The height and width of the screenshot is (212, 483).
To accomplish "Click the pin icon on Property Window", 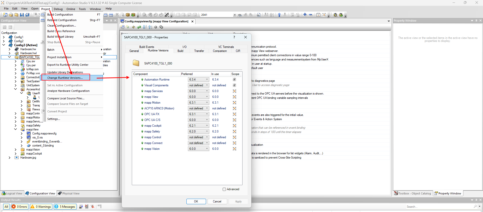I will (x=476, y=21).
